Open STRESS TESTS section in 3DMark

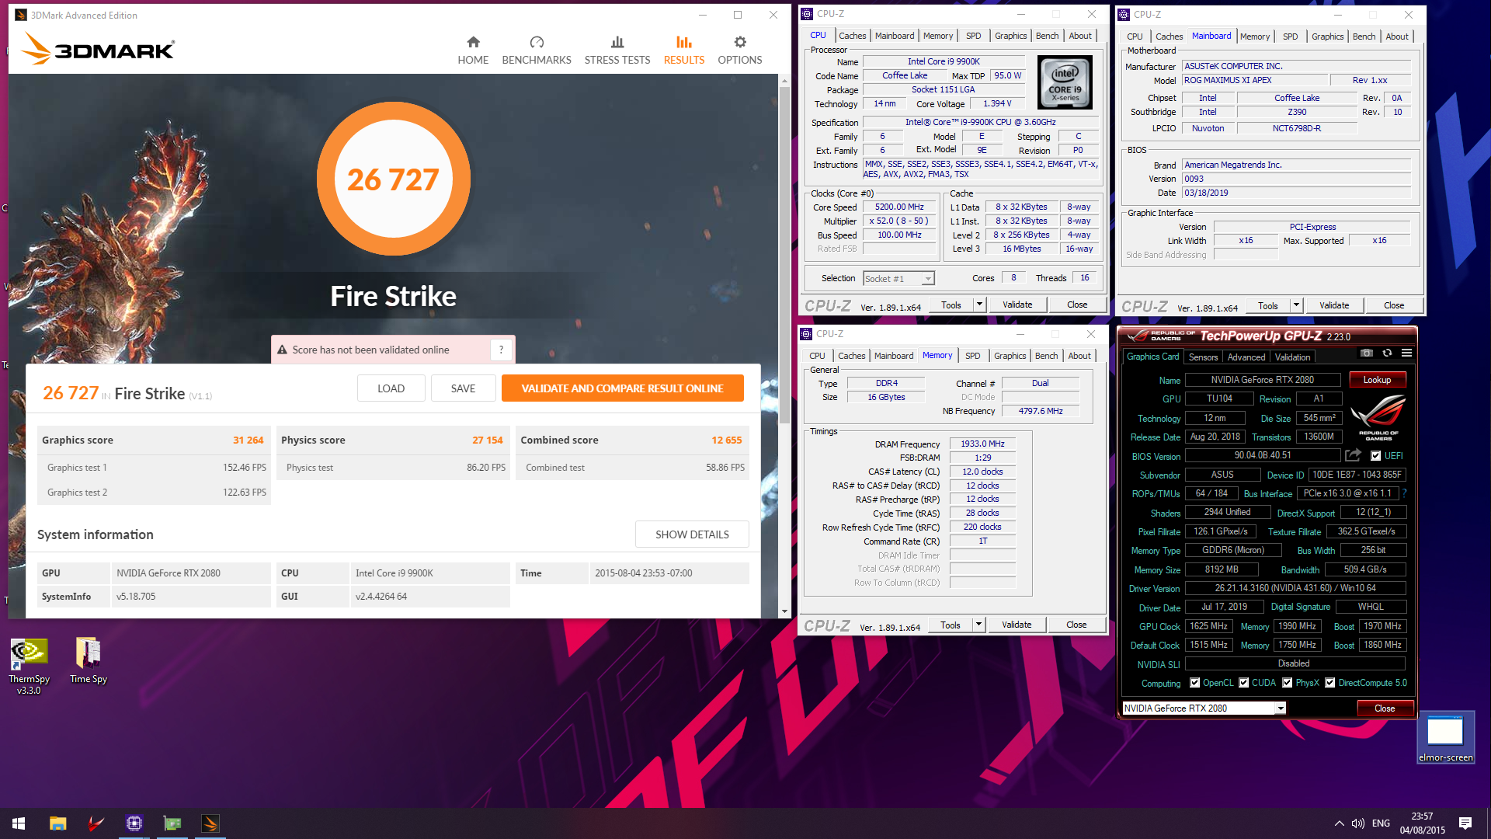pyautogui.click(x=617, y=50)
